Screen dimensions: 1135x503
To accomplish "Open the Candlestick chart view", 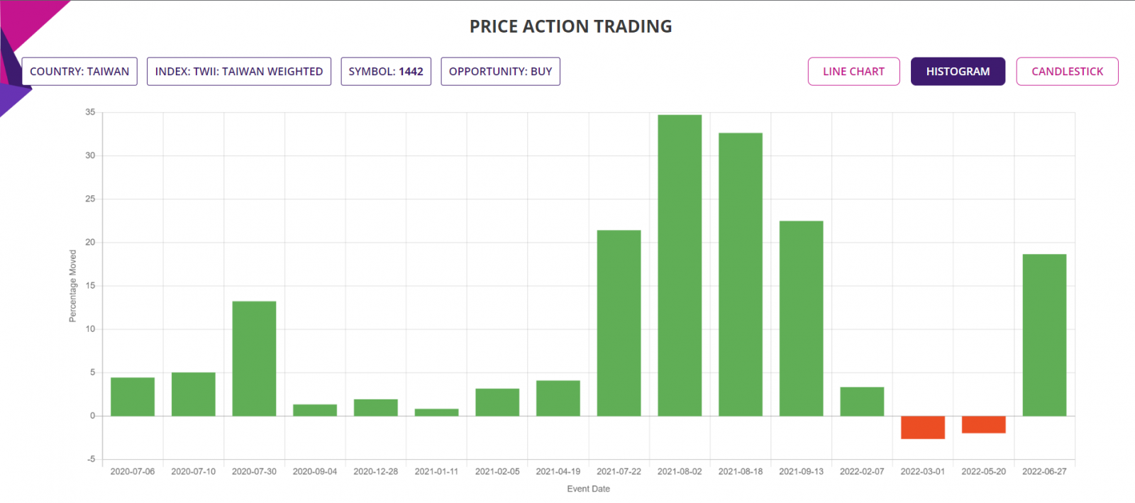I will tap(1067, 72).
